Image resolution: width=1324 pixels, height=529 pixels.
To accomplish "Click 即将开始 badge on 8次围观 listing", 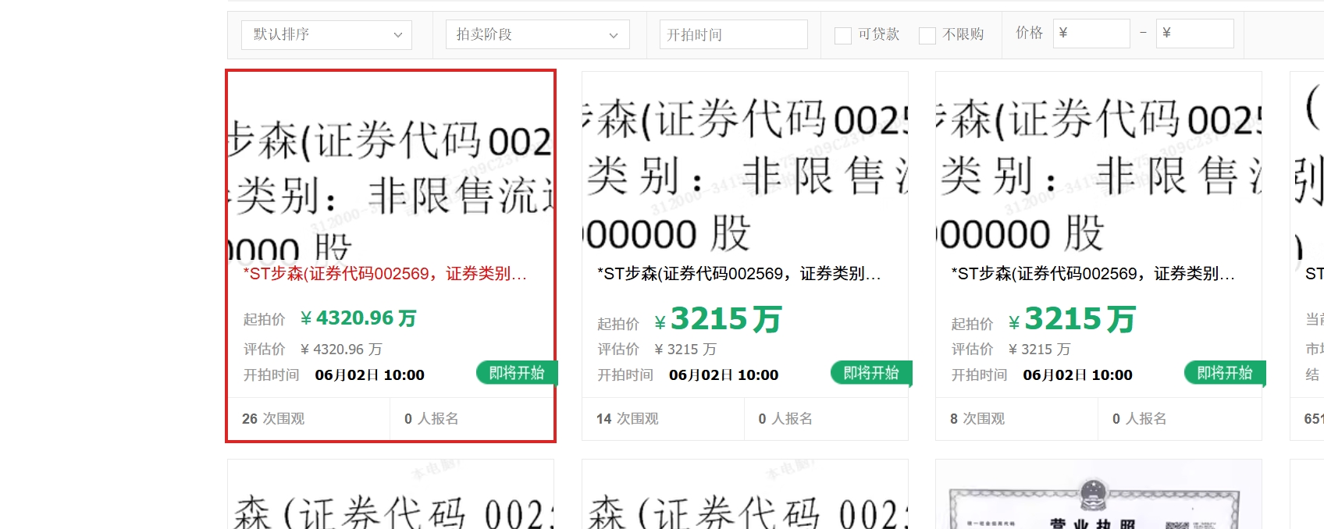I will (x=1225, y=373).
